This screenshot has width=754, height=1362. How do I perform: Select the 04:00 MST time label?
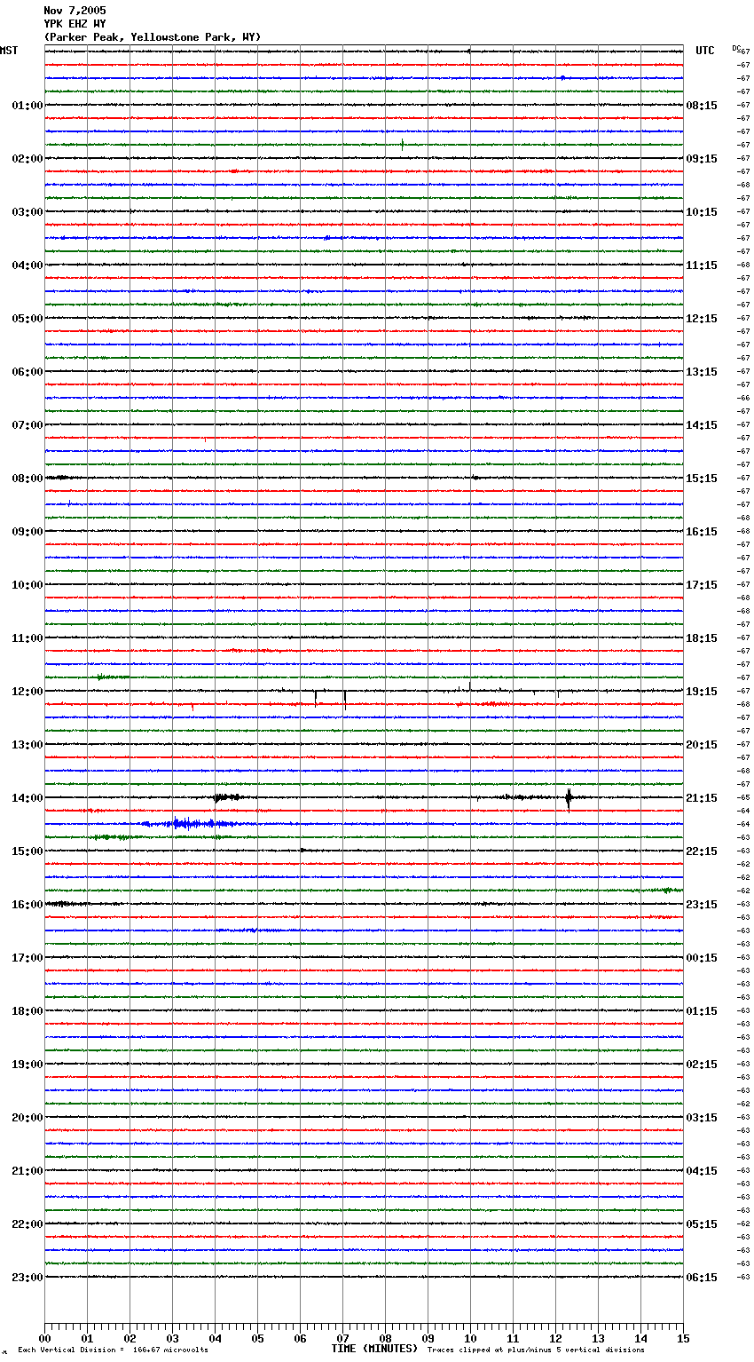click(27, 265)
